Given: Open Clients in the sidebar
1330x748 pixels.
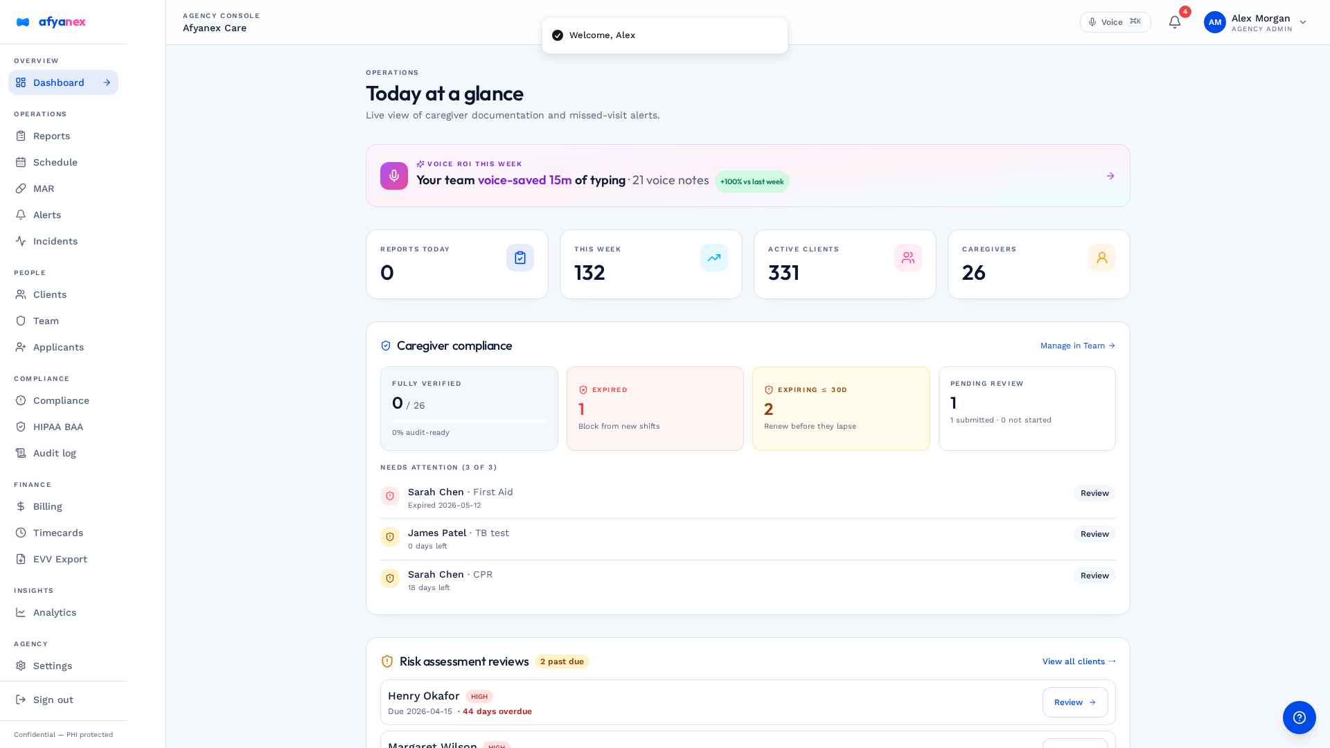Looking at the screenshot, I should tap(63, 294).
